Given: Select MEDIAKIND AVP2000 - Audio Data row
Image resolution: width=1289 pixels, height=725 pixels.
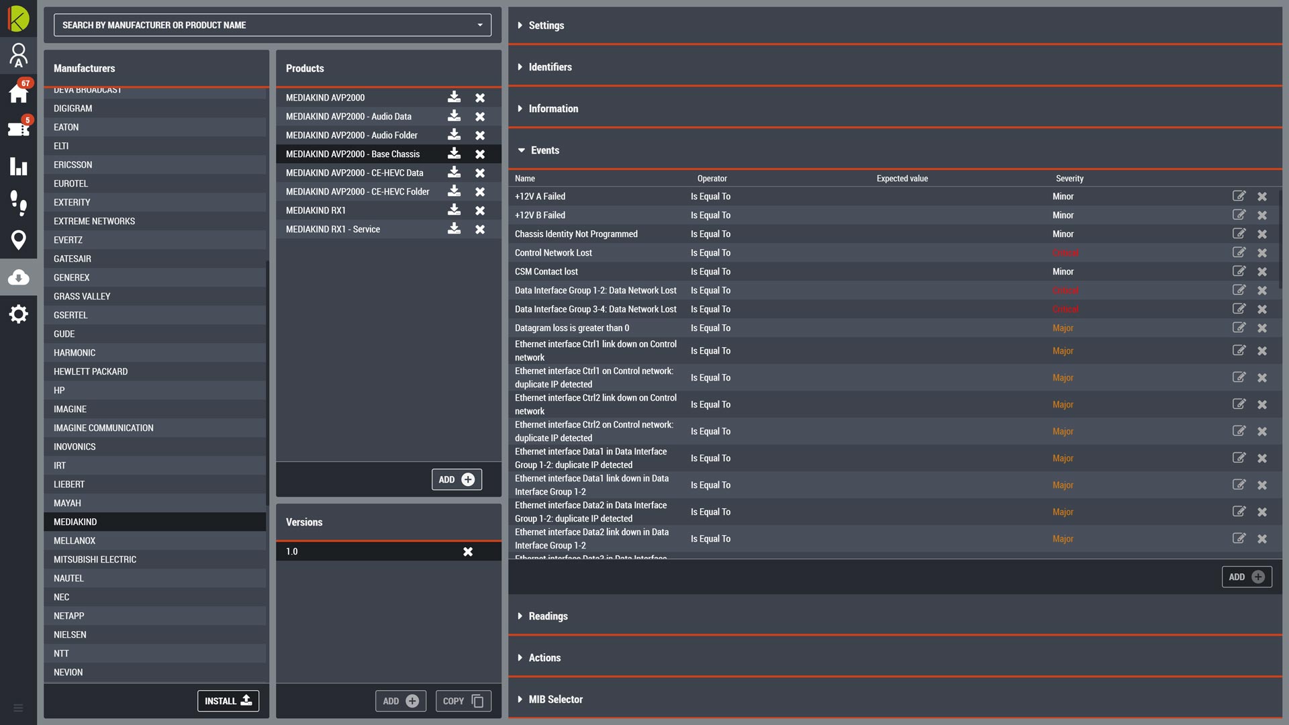Looking at the screenshot, I should click(389, 116).
